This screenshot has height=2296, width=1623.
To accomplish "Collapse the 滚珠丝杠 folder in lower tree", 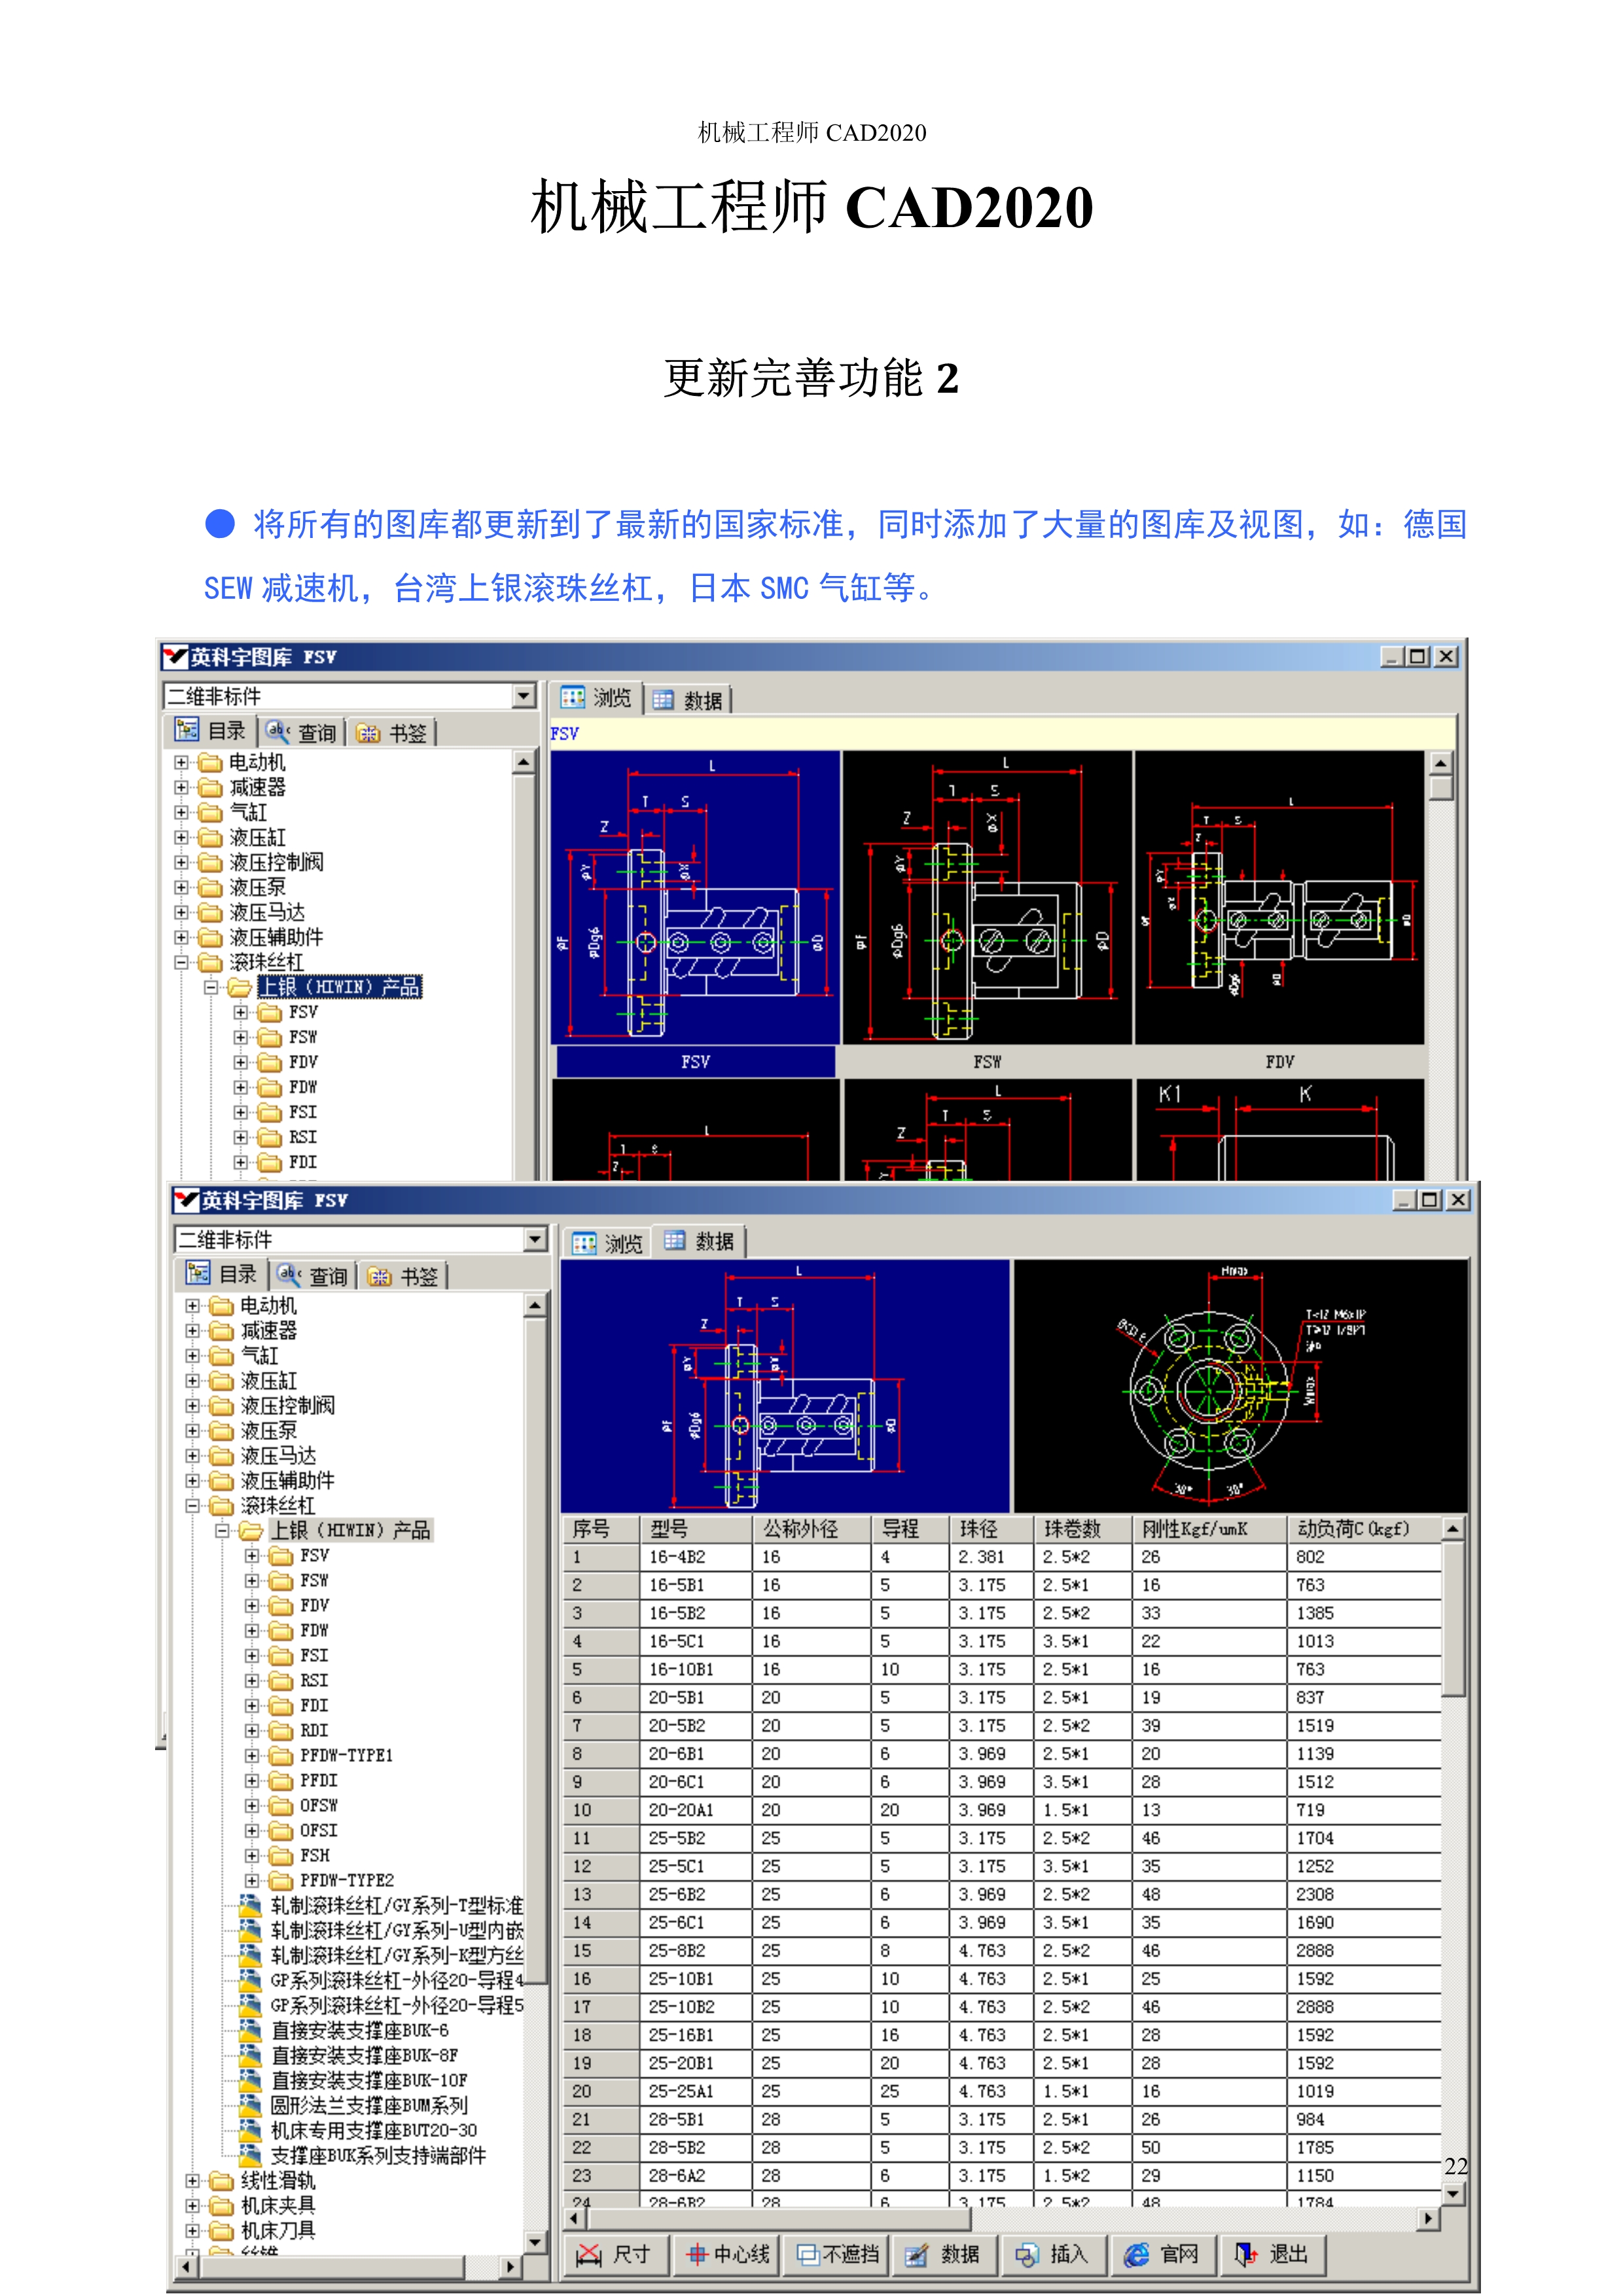I will pos(193,1505).
